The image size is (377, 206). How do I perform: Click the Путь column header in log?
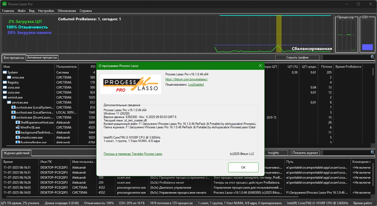(318, 162)
